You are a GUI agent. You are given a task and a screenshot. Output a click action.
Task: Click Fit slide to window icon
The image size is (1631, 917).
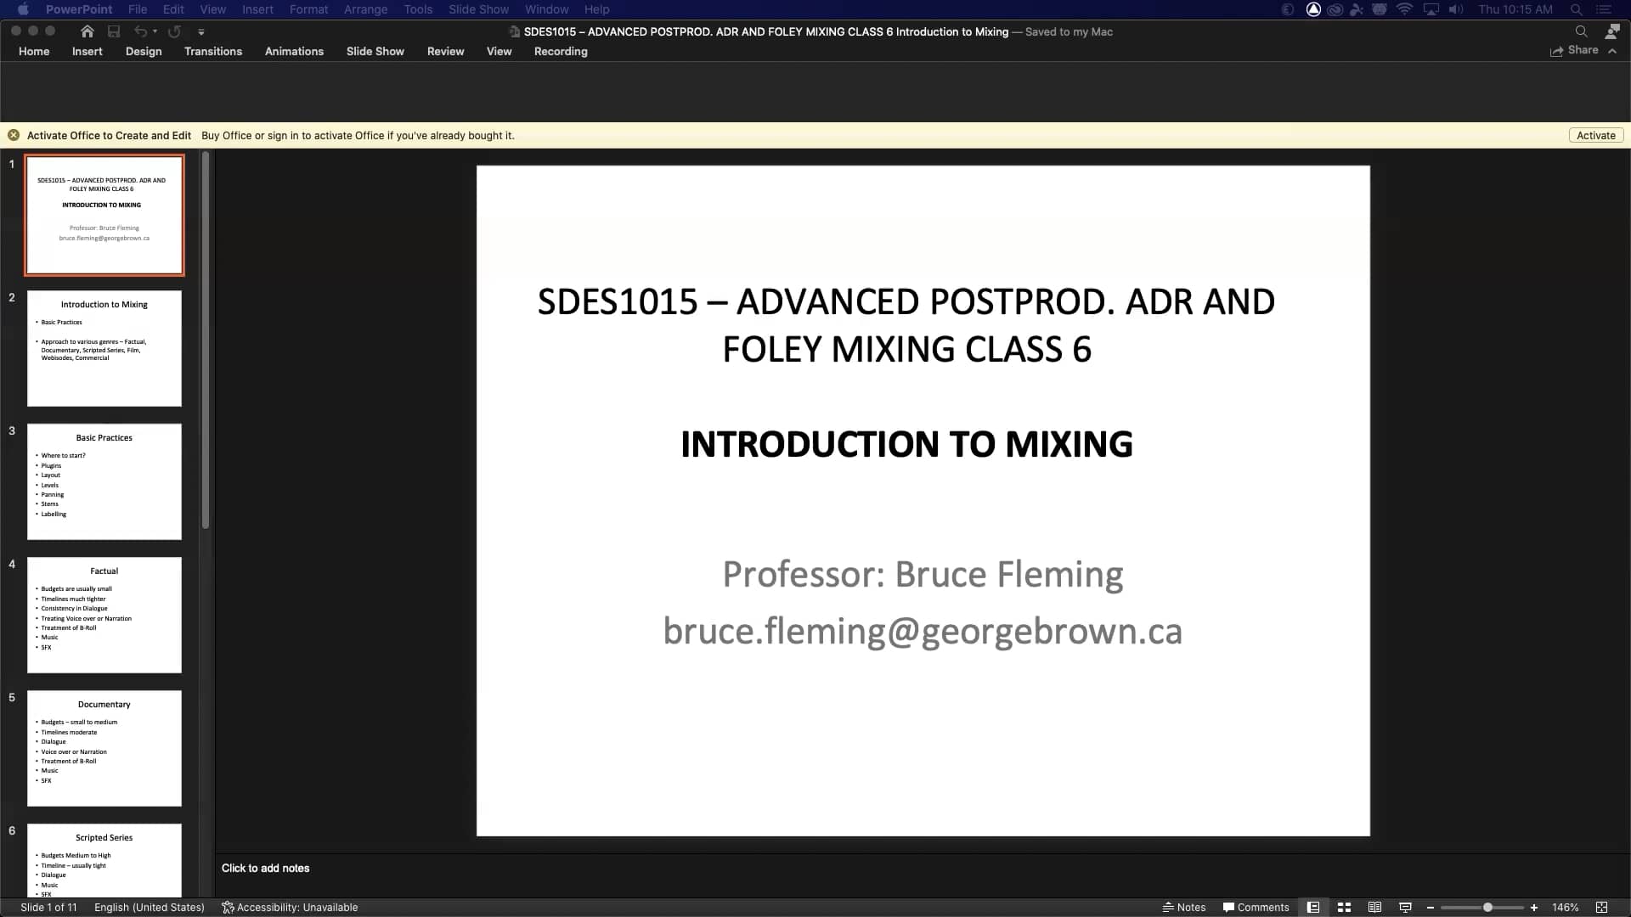tap(1601, 908)
